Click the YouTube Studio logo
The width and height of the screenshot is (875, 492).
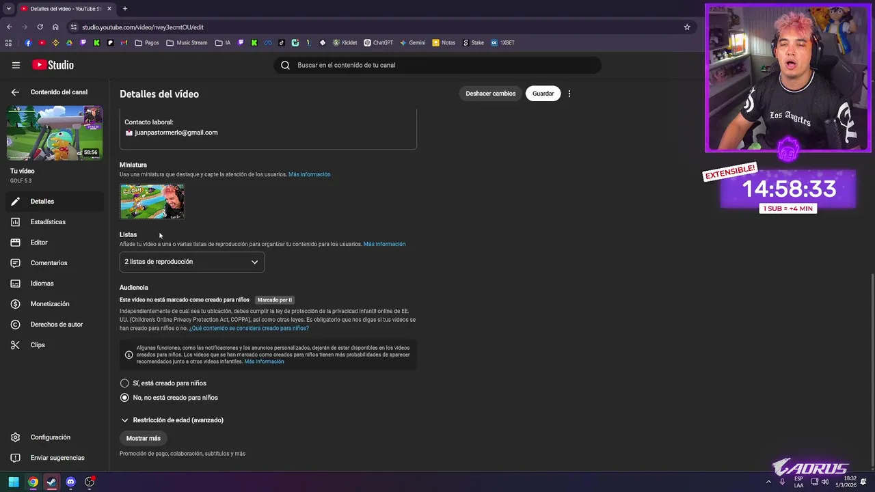point(53,65)
